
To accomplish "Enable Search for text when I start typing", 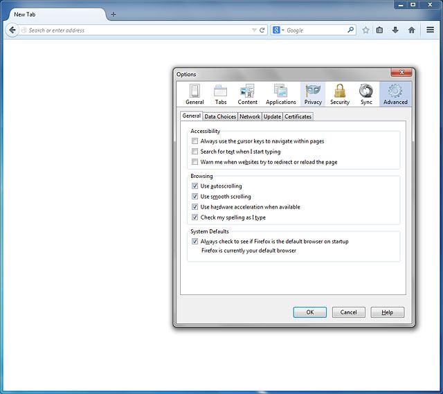I will click(195, 152).
